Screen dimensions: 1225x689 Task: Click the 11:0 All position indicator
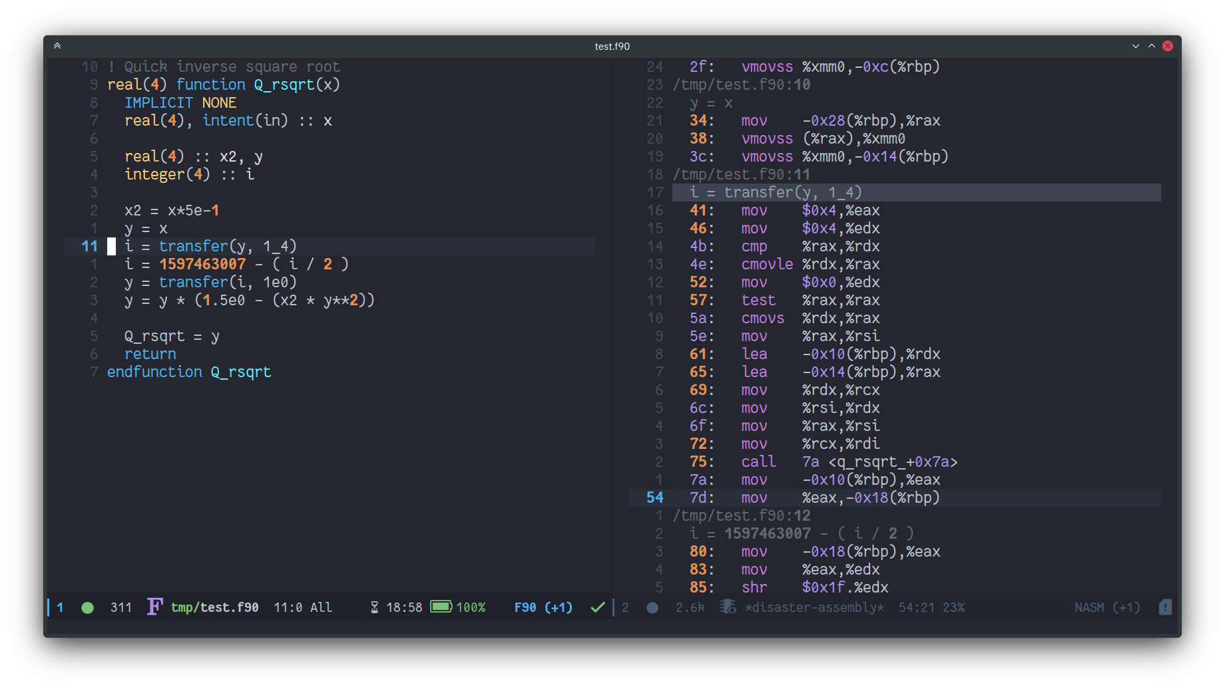coord(303,607)
